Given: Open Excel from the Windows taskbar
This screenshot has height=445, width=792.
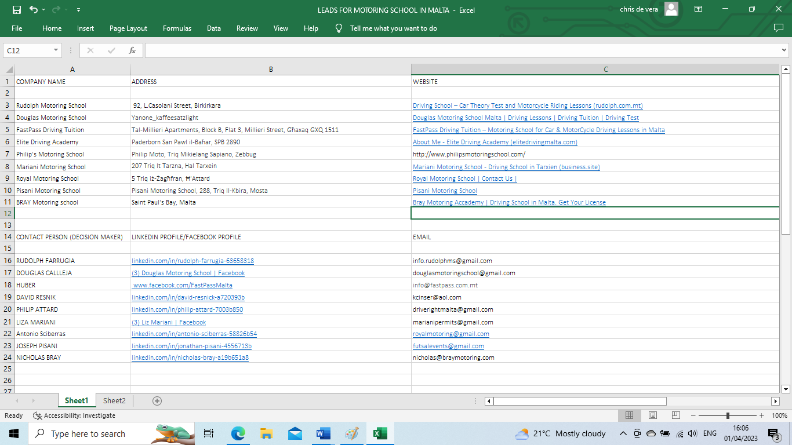Looking at the screenshot, I should click(x=380, y=433).
